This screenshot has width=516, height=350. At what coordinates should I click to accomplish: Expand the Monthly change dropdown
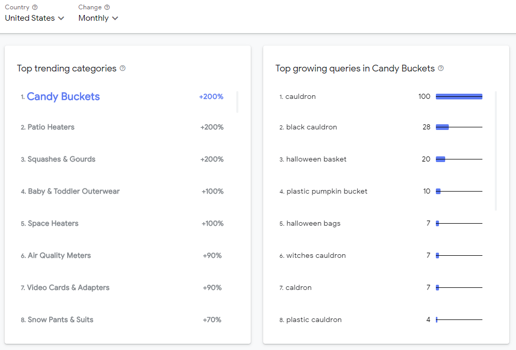pos(98,18)
